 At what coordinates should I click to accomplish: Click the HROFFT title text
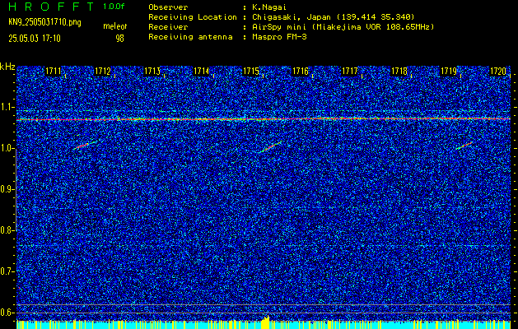(x=51, y=7)
